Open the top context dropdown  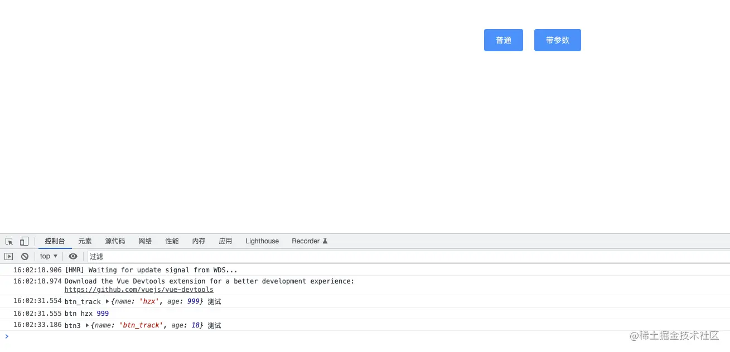(49, 256)
